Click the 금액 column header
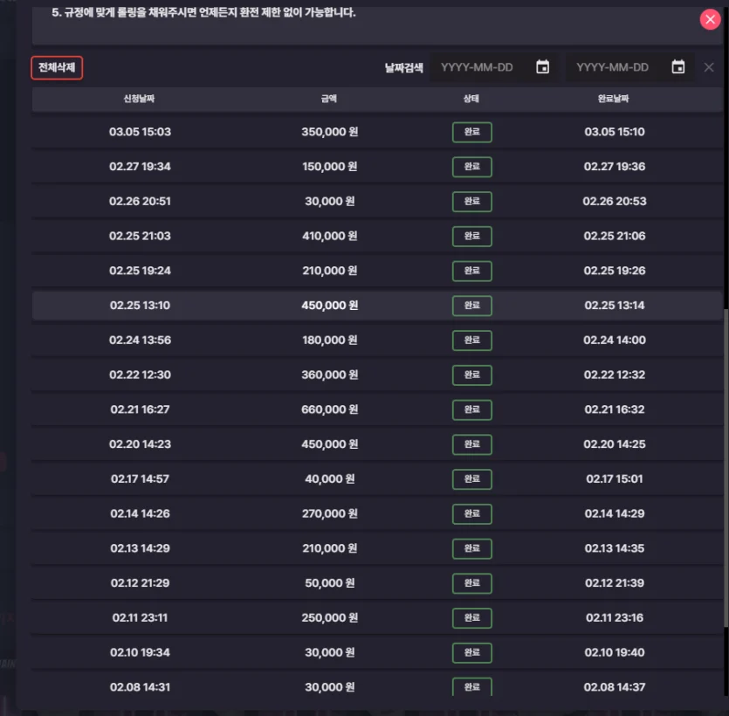Viewport: 729px width, 716px height. (x=329, y=99)
